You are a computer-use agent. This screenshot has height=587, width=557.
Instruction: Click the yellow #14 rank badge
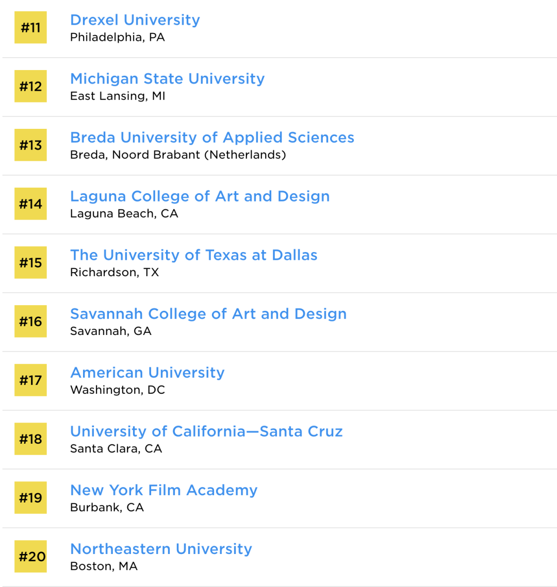(x=30, y=204)
